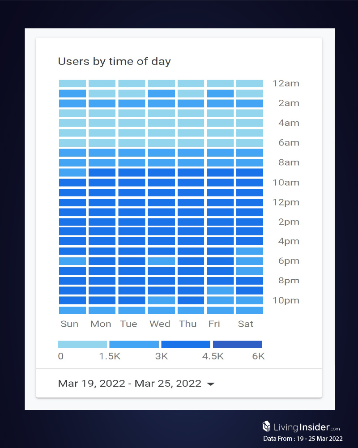Click the Sat day label
Image resolution: width=358 pixels, height=448 pixels.
246,324
